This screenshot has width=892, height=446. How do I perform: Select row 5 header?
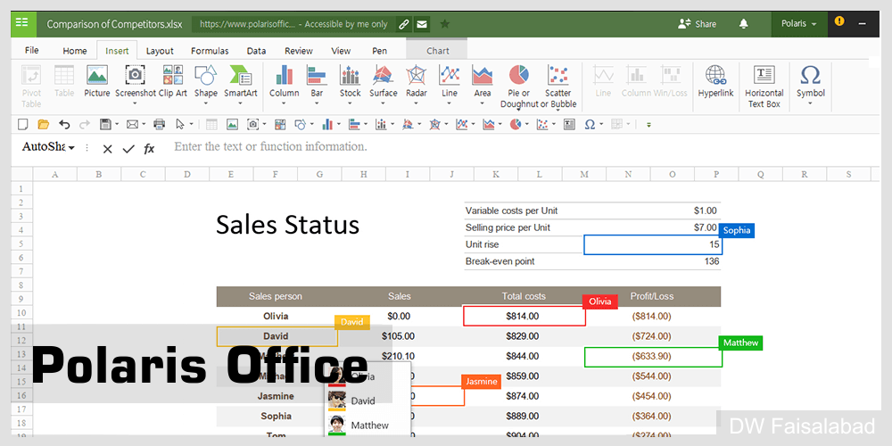click(x=21, y=244)
